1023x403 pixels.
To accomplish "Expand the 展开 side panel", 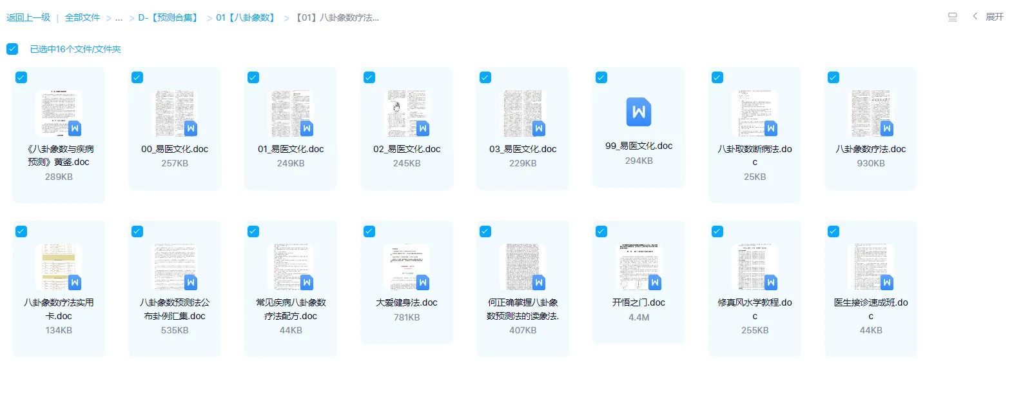I will pos(989,17).
